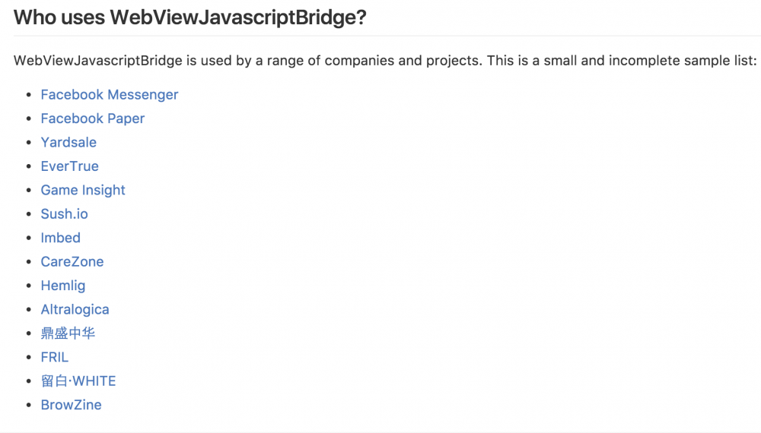Click the bullet marker beside Game Insight

[x=29, y=191]
